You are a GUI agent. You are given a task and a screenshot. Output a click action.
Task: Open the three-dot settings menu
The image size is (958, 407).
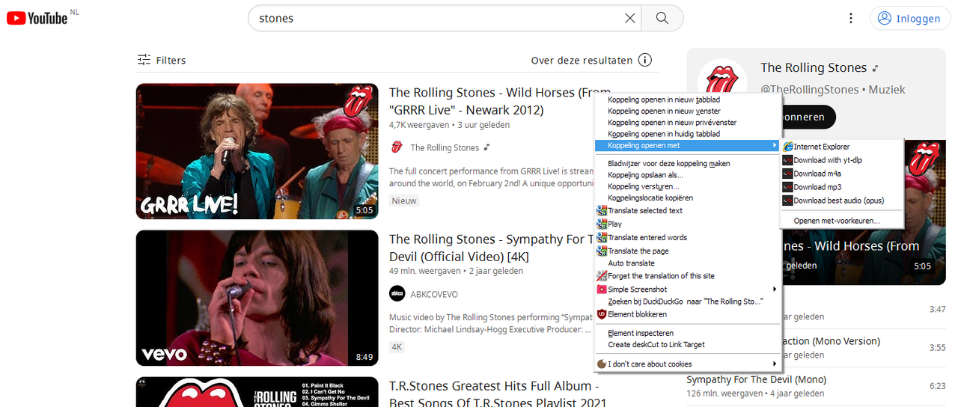[850, 18]
